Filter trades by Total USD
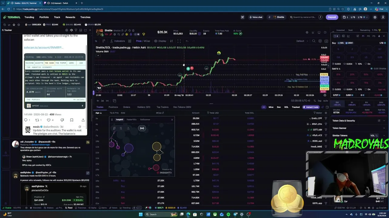The height and width of the screenshot is (218, 389). point(213,113)
